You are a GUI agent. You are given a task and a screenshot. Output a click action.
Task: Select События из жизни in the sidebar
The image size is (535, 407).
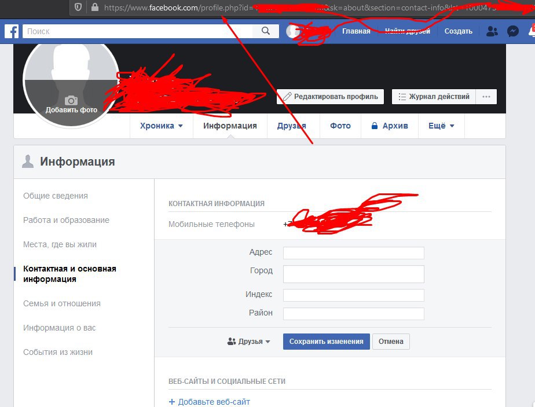58,352
